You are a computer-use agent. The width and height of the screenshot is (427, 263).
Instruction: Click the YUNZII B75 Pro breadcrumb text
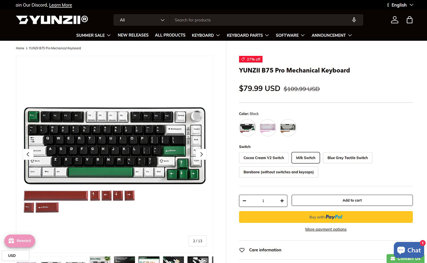tap(55, 48)
